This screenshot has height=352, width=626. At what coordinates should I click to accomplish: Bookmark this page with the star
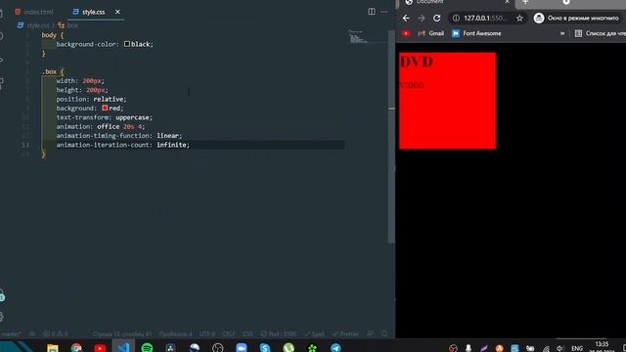coord(519,18)
